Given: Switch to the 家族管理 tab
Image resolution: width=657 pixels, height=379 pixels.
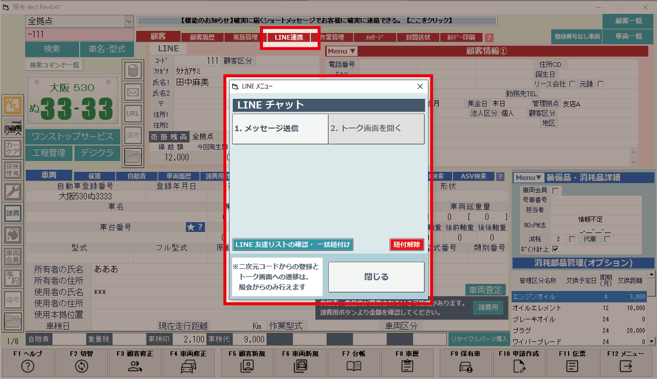Looking at the screenshot, I should (245, 37).
